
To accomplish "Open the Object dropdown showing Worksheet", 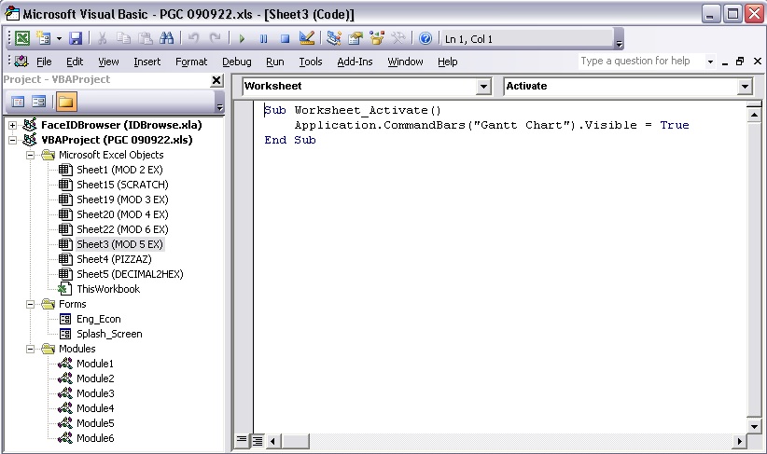I will click(483, 87).
